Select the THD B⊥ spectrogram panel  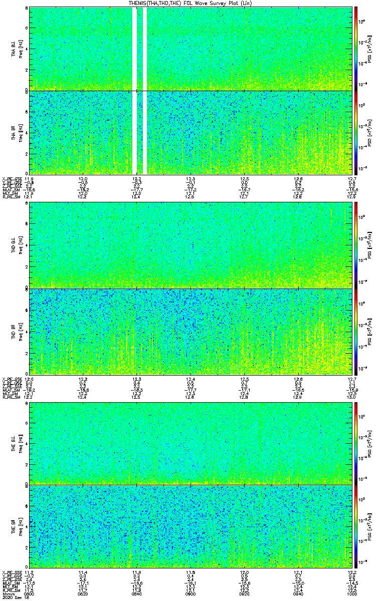tap(191, 244)
